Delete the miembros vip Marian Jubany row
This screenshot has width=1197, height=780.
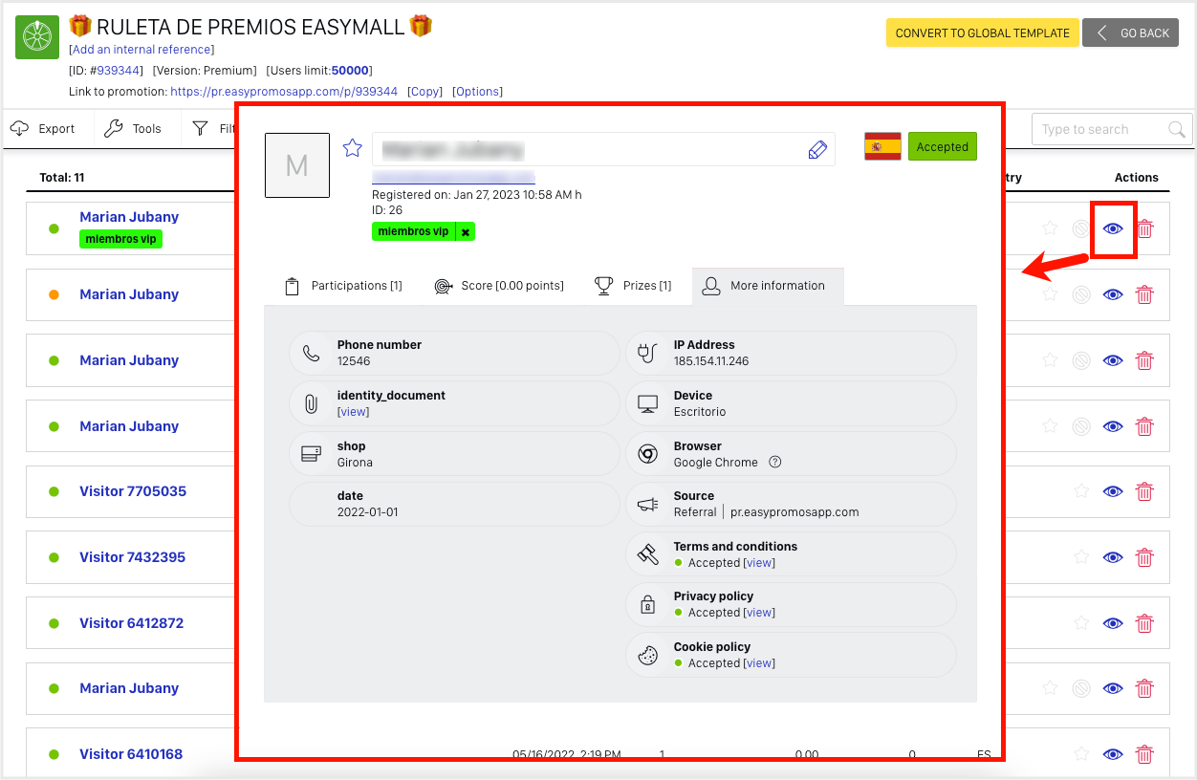[x=1144, y=229]
